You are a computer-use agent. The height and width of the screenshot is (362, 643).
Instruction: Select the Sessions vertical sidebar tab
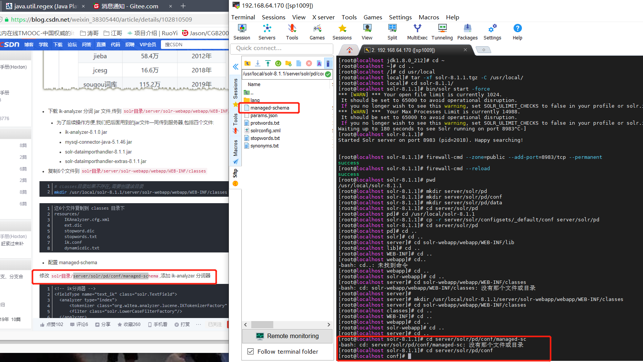pyautogui.click(x=236, y=92)
